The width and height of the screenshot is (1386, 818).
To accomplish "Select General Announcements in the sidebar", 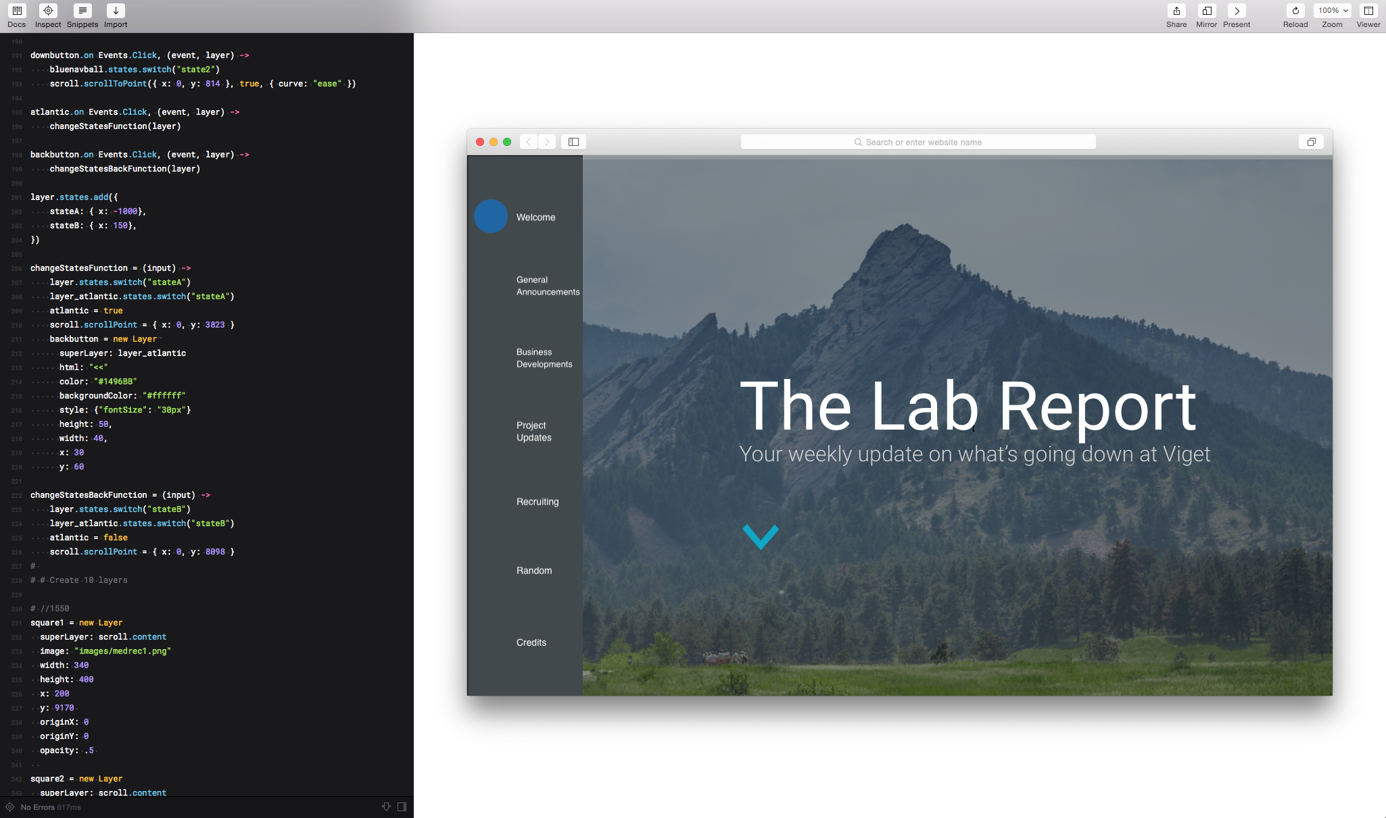I will (548, 286).
